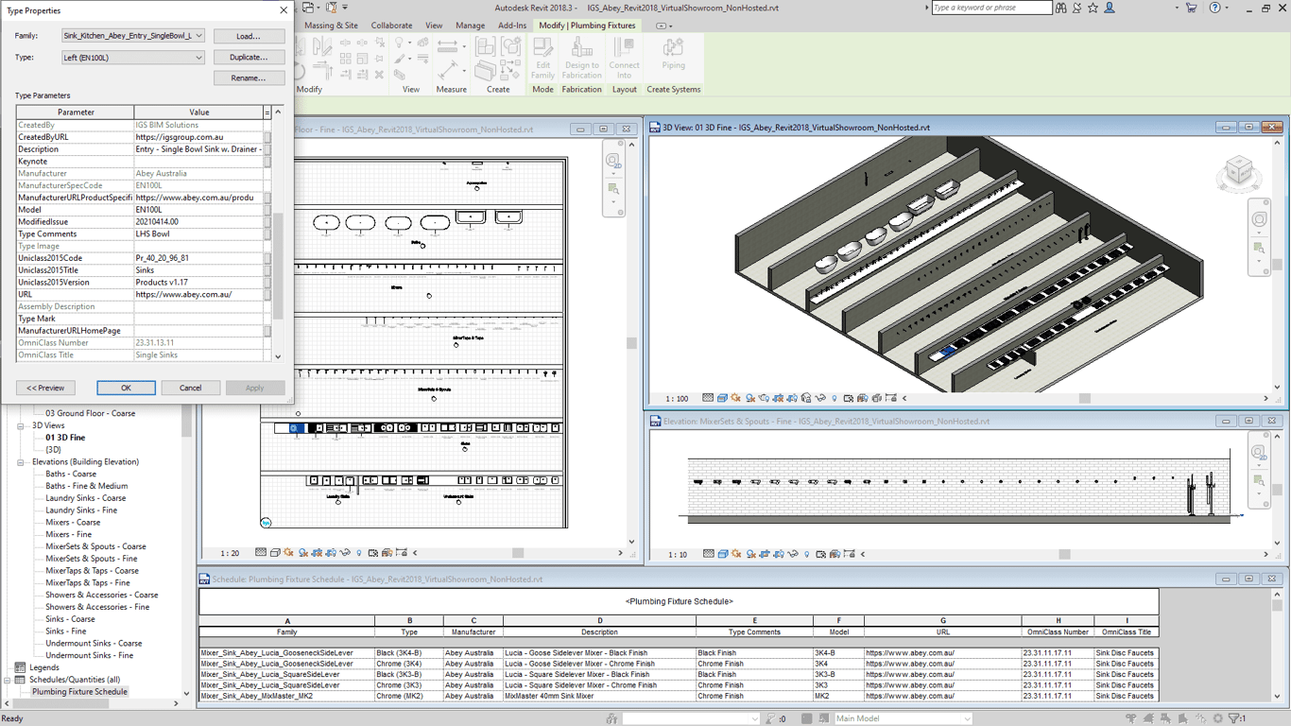
Task: Click the steering wheel navigation icon in 3D view
Action: pyautogui.click(x=1259, y=219)
